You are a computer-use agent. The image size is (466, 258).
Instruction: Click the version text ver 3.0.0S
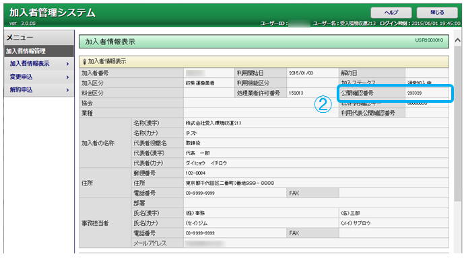pos(22,23)
